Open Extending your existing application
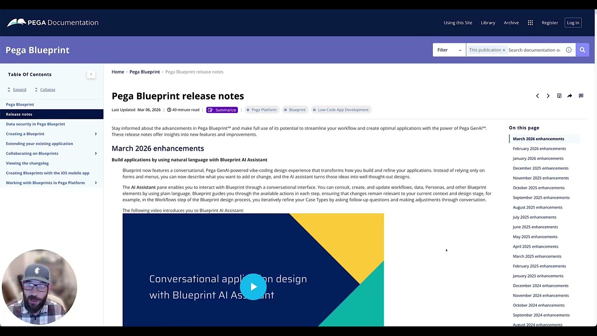Viewport: 597px width, 336px height. coord(39,144)
